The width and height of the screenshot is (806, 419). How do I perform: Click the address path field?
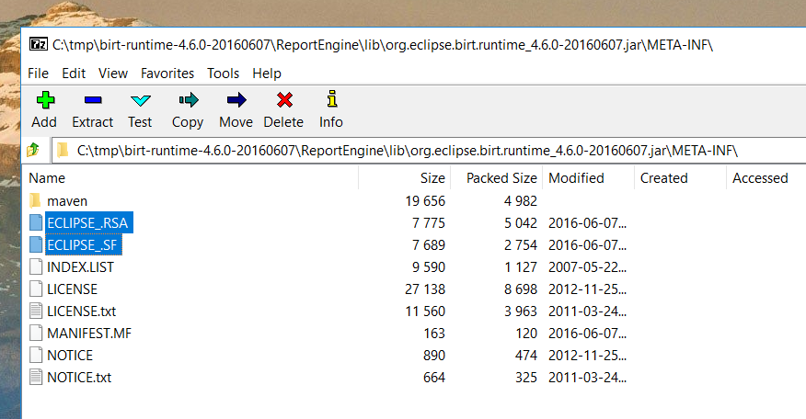click(429, 151)
